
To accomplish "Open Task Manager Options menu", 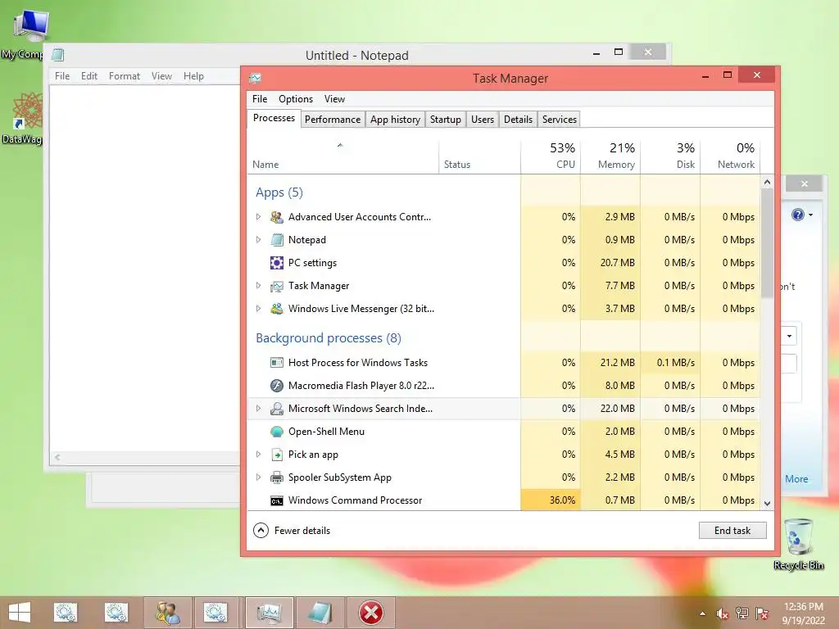I will tap(295, 99).
